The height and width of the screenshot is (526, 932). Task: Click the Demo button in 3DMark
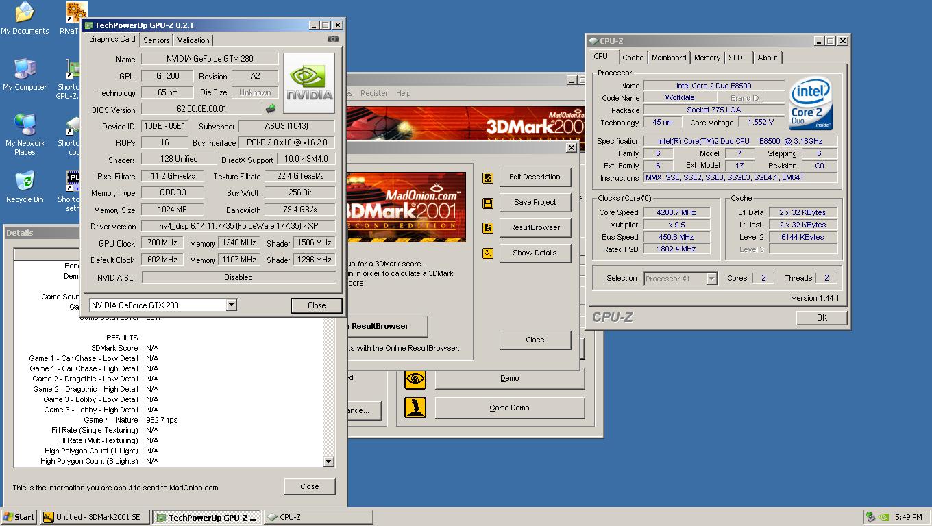[509, 378]
